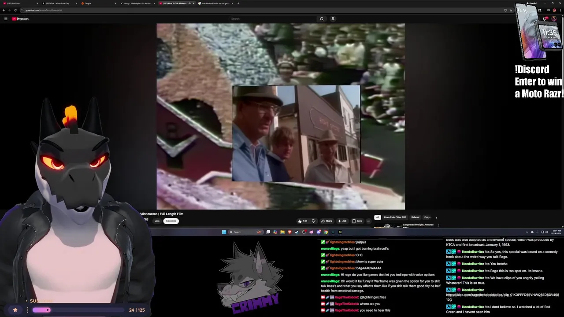Like the video with thumbs up
The image size is (564, 317).
[x=302, y=221]
